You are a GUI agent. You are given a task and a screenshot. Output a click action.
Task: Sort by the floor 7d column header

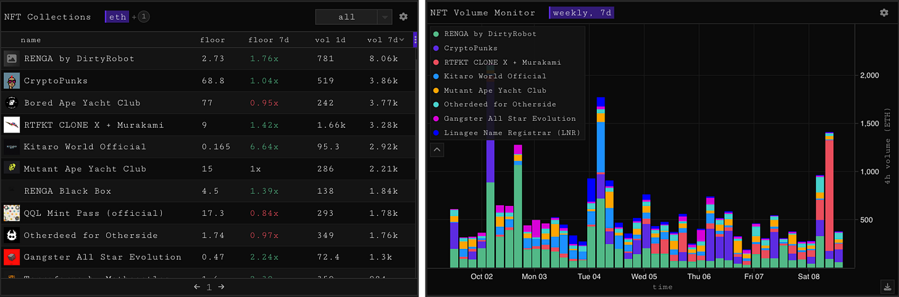(x=269, y=40)
